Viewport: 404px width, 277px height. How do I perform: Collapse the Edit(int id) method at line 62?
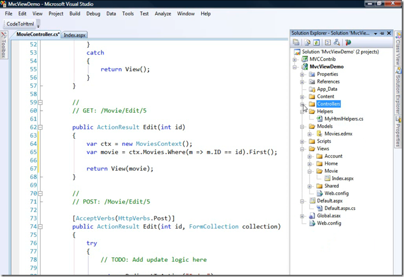click(40, 127)
